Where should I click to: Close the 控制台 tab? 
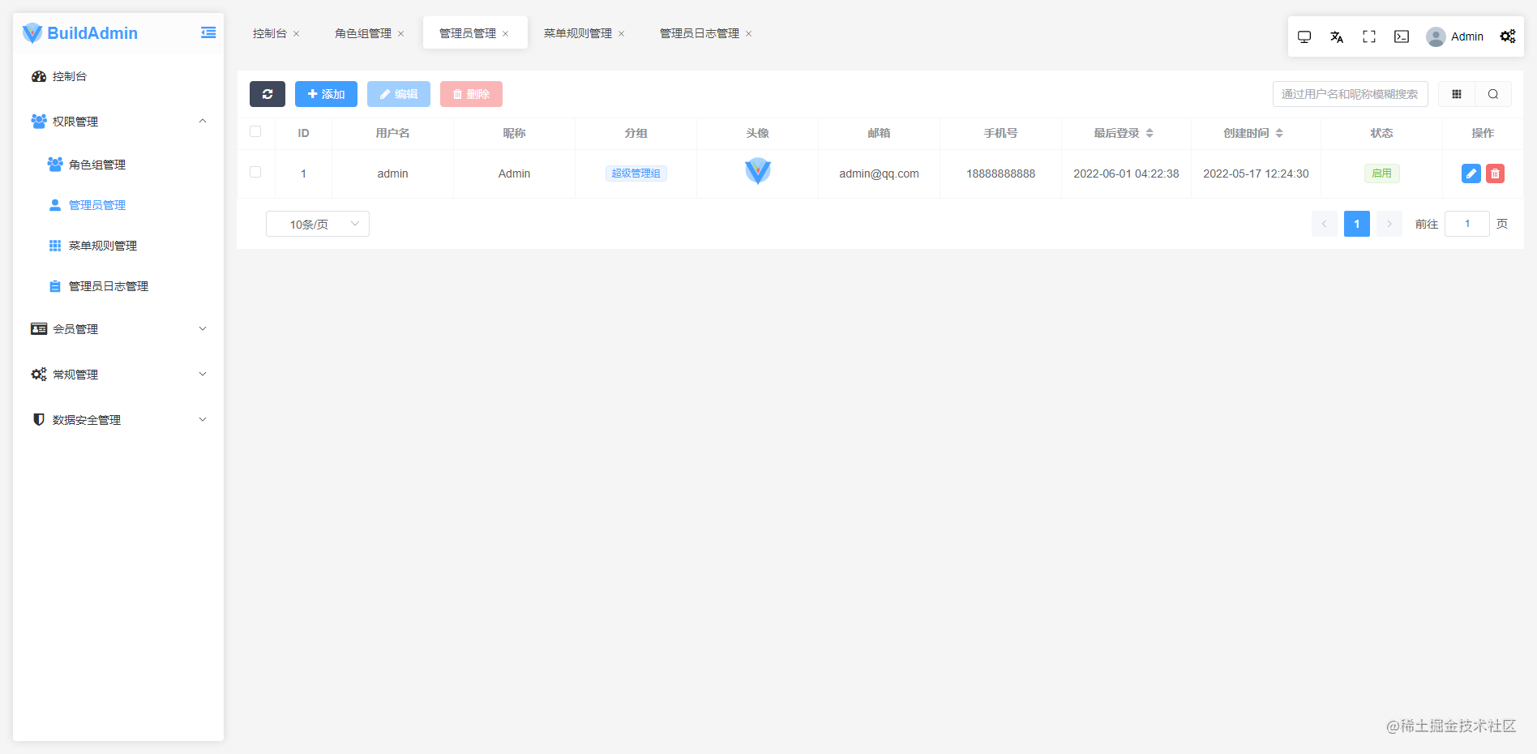[297, 34]
